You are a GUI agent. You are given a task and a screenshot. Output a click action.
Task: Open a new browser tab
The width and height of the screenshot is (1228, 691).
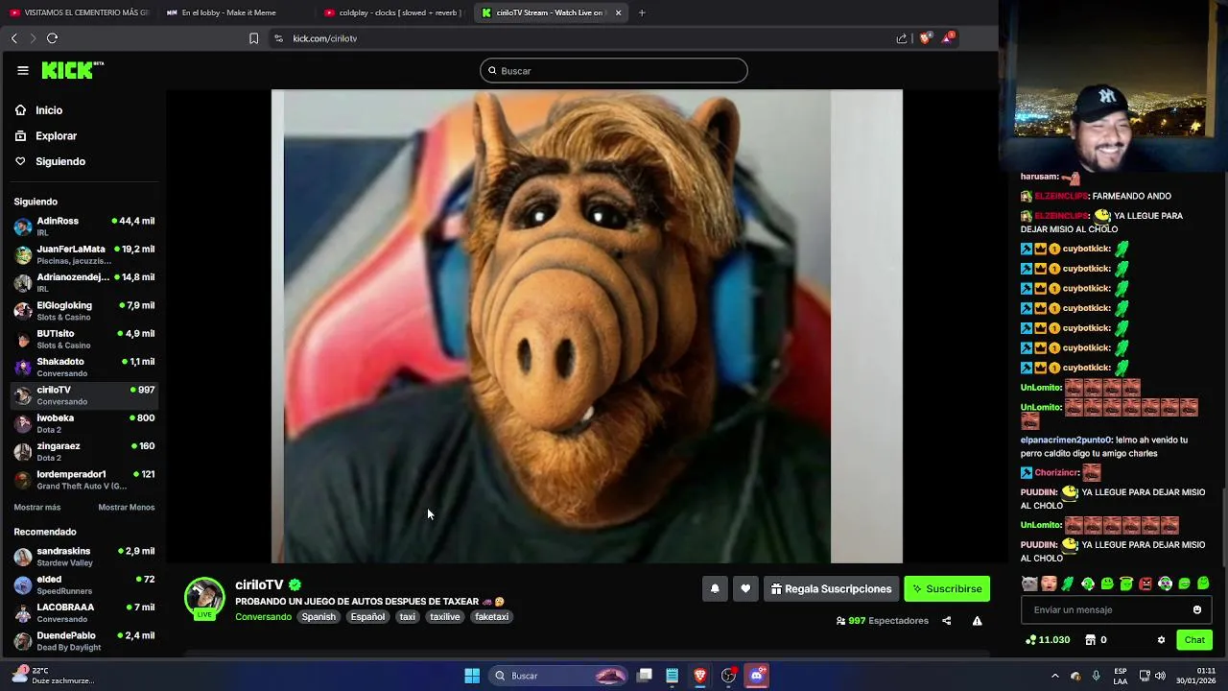click(642, 12)
